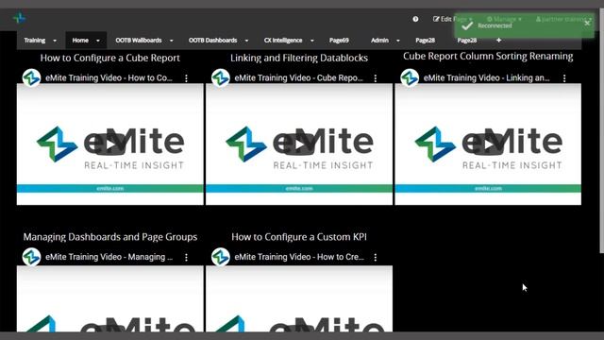Open the help question mark icon

(x=415, y=19)
